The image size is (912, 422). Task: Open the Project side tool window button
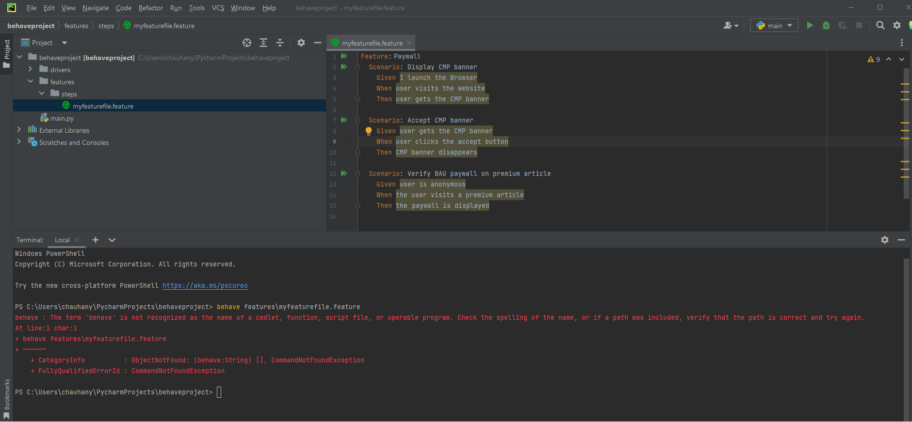point(6,53)
